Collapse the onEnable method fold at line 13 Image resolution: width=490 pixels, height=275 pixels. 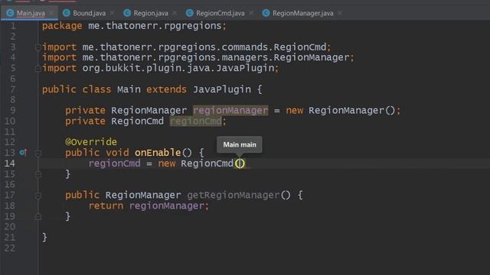pos(38,153)
